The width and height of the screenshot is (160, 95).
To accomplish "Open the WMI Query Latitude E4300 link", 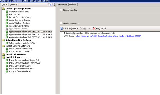I will tap(108, 36).
